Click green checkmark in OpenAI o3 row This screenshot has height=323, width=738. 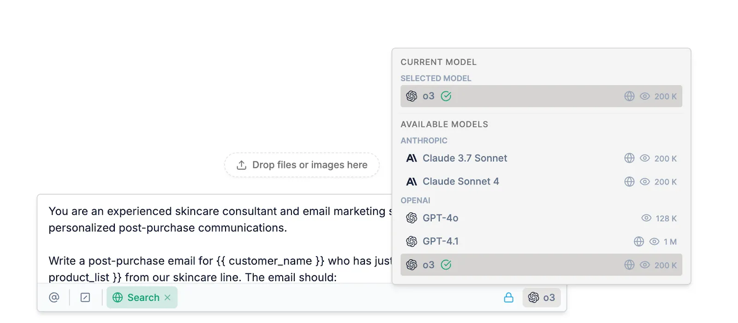(446, 265)
